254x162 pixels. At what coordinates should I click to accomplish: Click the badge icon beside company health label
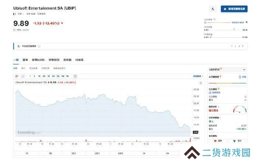pos(221,77)
